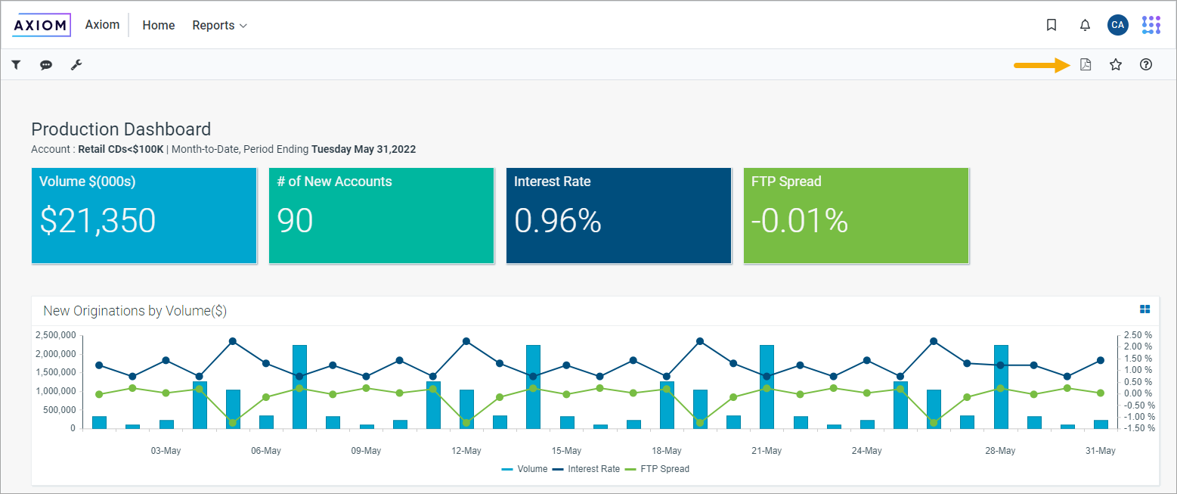
Task: Open the comments speech bubble icon
Action: pyautogui.click(x=46, y=65)
